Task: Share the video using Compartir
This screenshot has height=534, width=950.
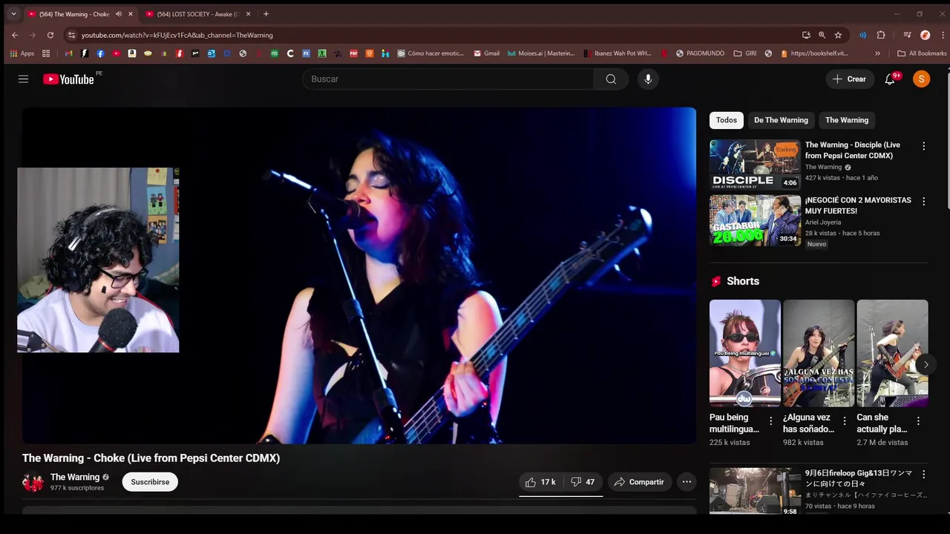Action: point(640,482)
